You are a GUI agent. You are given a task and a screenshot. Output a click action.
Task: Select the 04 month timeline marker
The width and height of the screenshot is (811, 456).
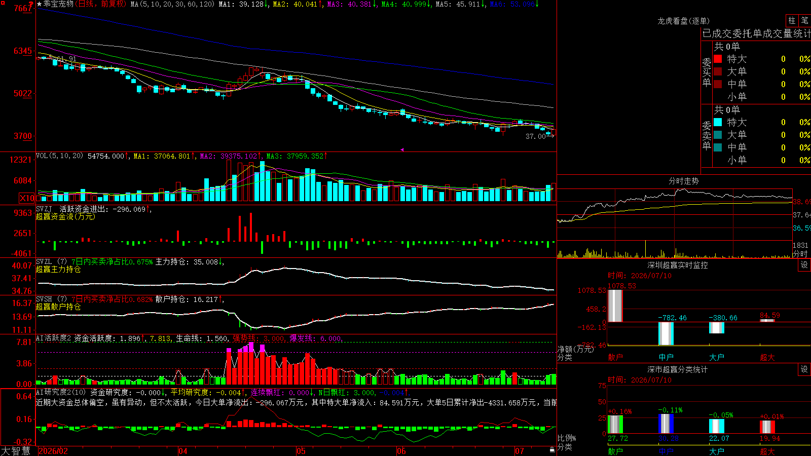click(x=183, y=451)
